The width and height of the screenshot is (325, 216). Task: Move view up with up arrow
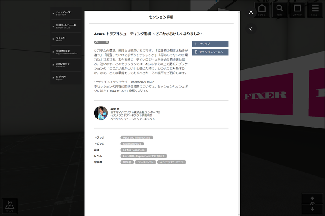coord(312,199)
